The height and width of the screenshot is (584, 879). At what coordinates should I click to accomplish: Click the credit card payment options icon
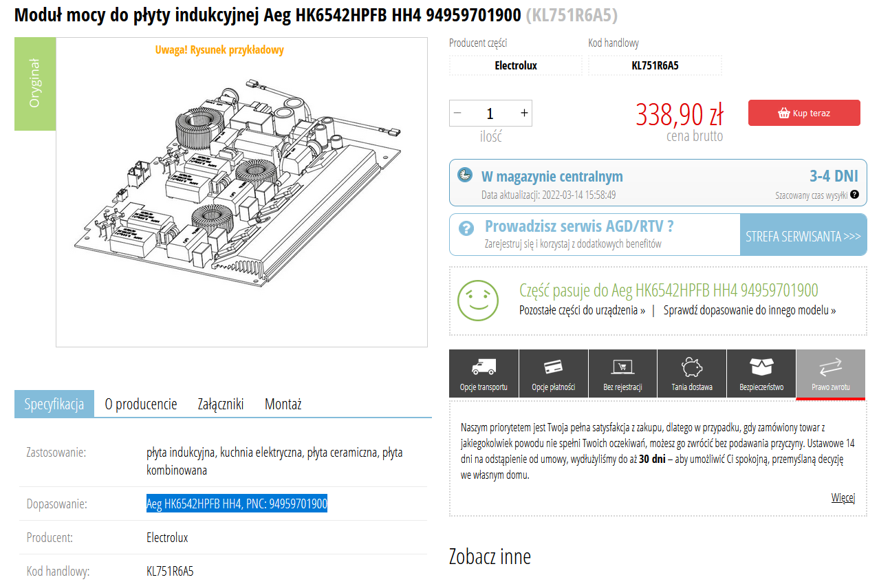point(553,367)
